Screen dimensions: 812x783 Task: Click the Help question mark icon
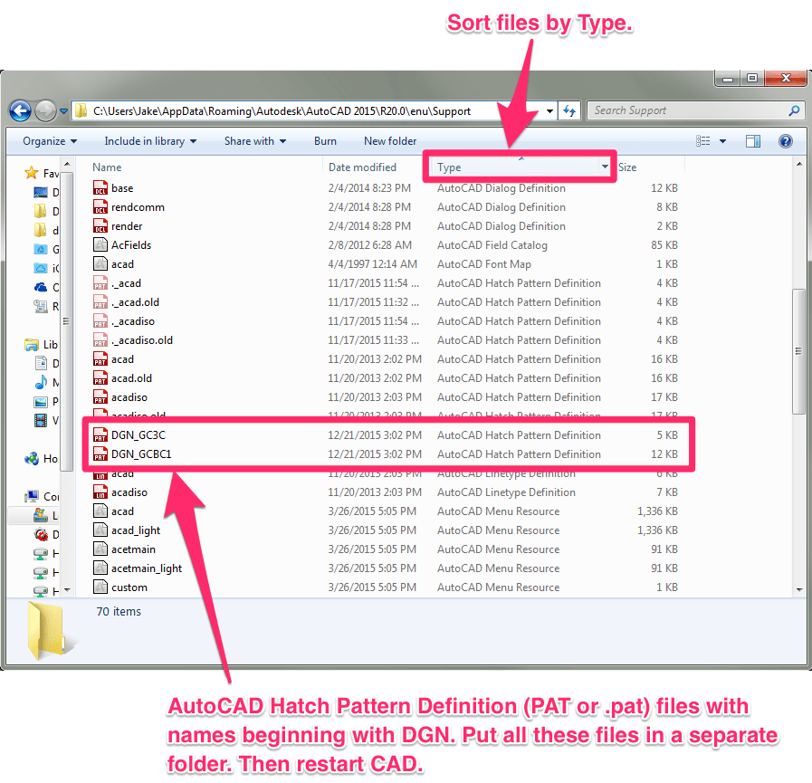786,141
